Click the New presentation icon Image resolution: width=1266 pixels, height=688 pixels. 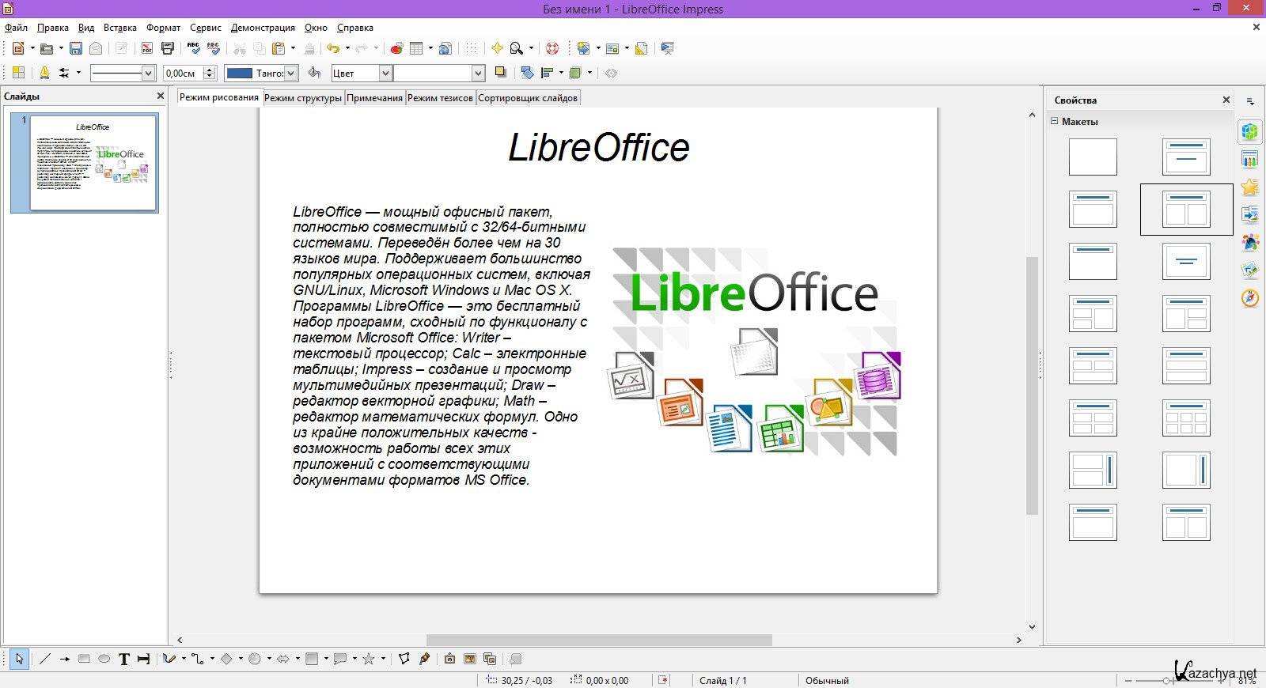[17, 48]
